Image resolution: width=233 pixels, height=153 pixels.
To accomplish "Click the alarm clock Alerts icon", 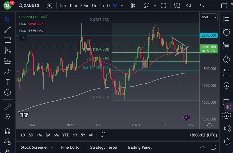I will (177, 6).
